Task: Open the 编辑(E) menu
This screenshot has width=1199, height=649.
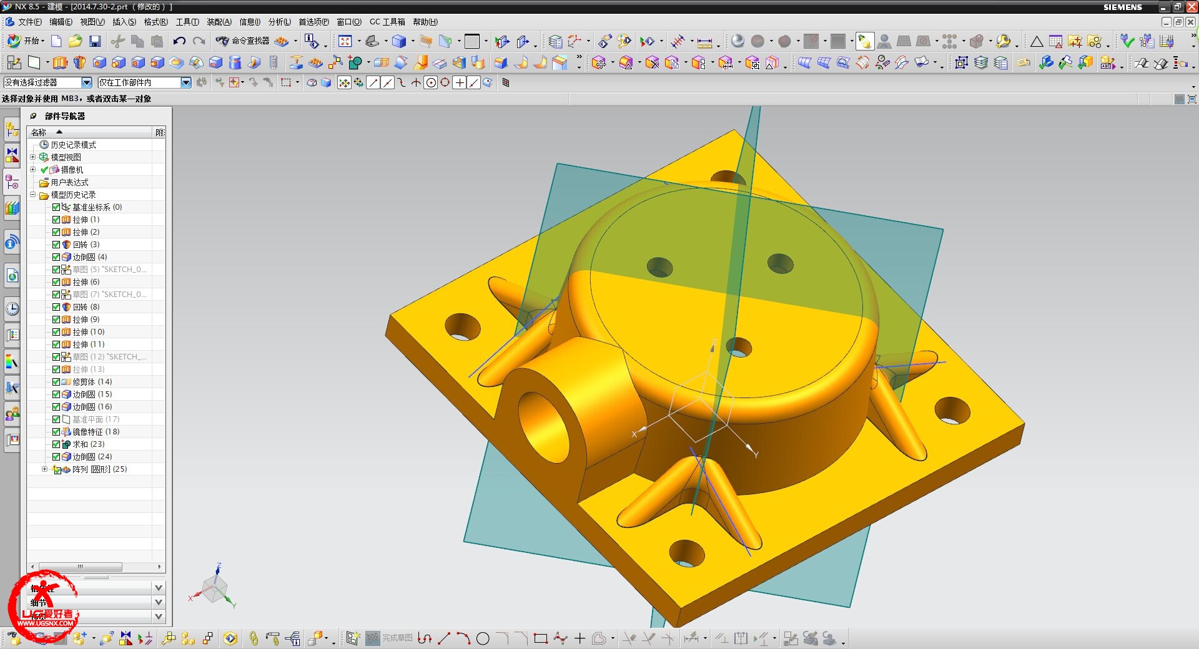Action: tap(61, 22)
